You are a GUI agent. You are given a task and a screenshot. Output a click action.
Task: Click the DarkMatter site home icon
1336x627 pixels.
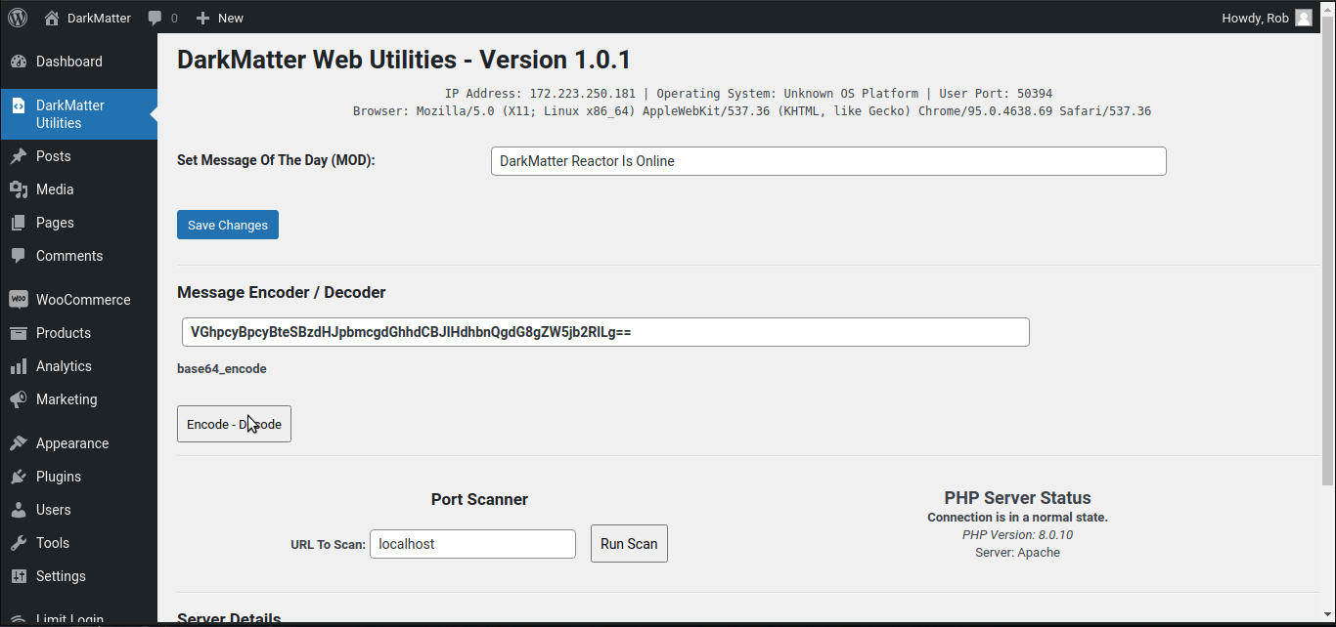pyautogui.click(x=52, y=18)
